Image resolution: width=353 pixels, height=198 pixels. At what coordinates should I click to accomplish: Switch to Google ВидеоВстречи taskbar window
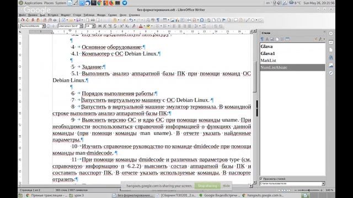[220, 196]
